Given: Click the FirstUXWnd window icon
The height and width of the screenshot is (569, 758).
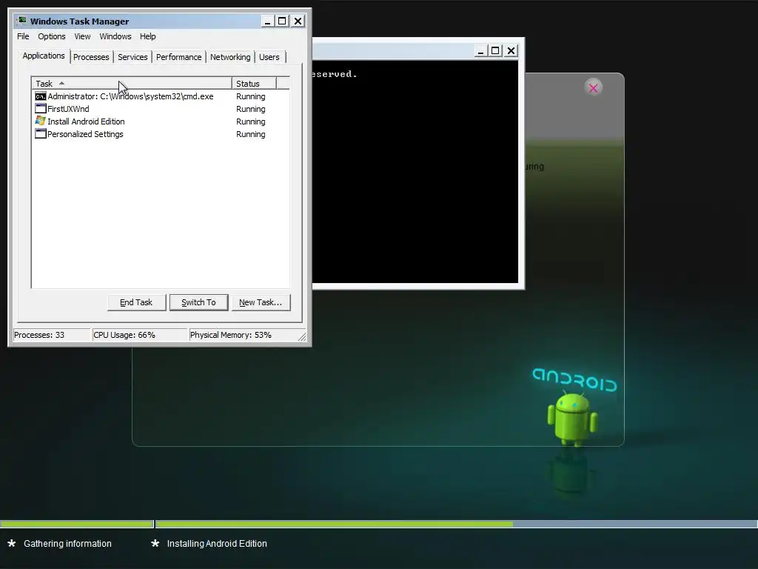Looking at the screenshot, I should 41,109.
